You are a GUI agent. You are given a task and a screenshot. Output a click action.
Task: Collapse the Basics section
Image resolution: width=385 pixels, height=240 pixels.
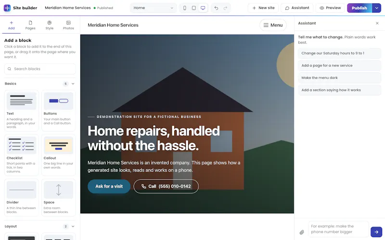(73, 84)
